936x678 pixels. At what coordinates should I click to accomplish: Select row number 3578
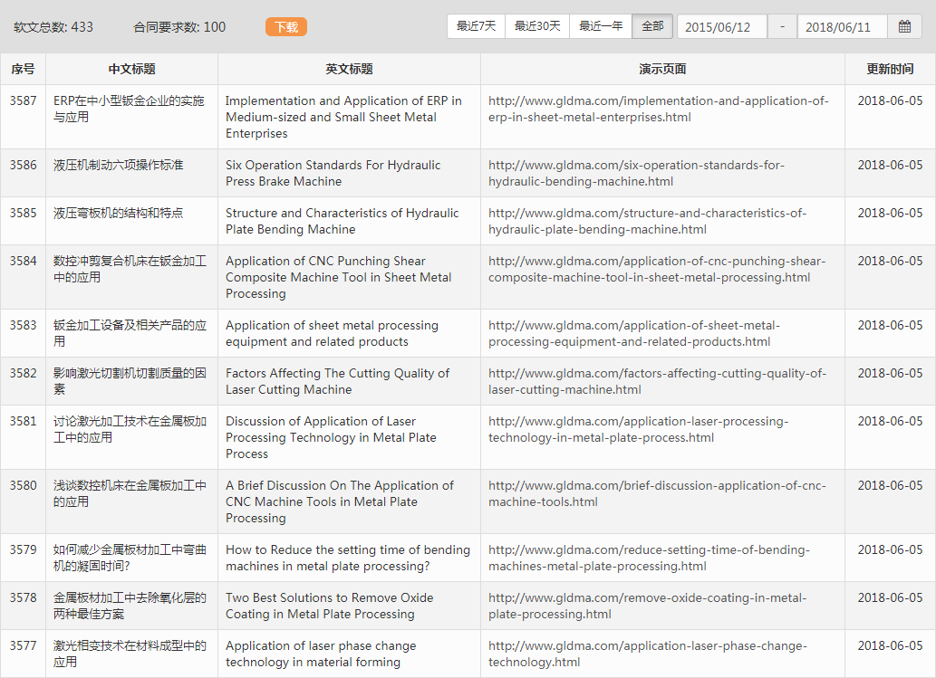(x=23, y=597)
